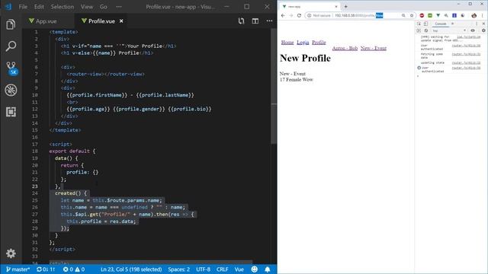This screenshot has height=274, width=488.
Task: Click the Chrome profile avatar
Action: point(474,15)
